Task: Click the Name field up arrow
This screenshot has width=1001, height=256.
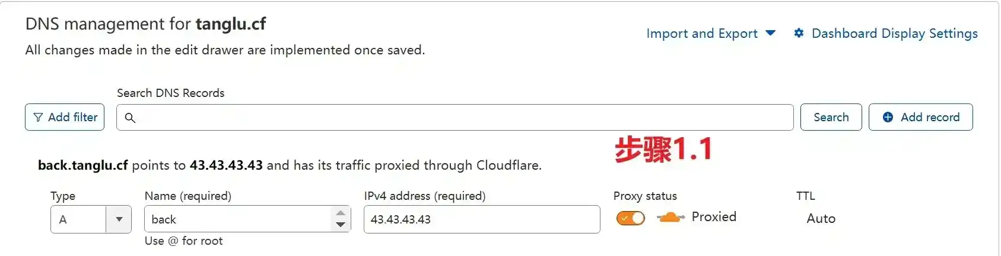Action: (340, 213)
